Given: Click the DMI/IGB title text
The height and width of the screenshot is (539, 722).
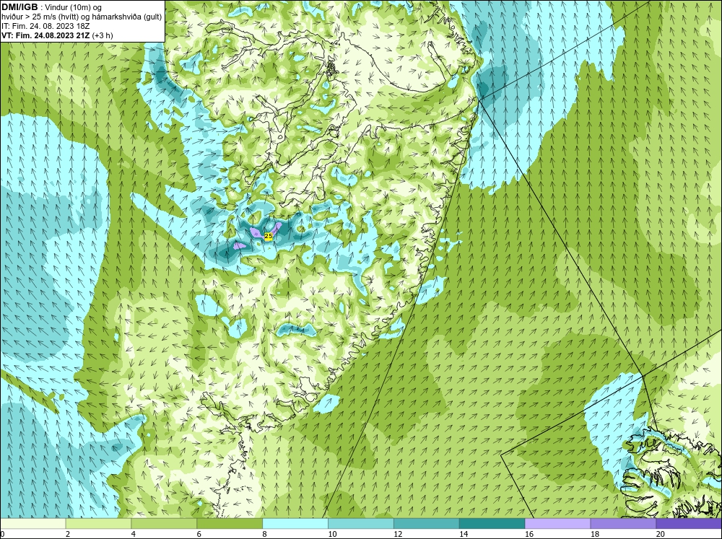Looking at the screenshot, I should click(19, 7).
